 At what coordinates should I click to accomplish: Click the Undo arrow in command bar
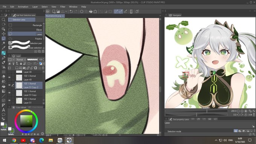click(x=71, y=11)
